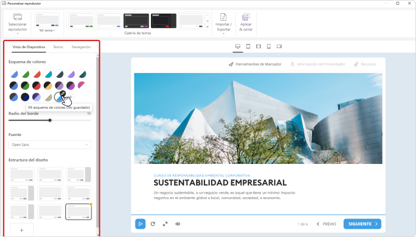This screenshot has width=416, height=237.
Task: Choose the white and green color scheme
Action: (x=25, y=74)
